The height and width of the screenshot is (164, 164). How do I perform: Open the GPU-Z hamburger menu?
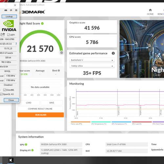click(16, 10)
